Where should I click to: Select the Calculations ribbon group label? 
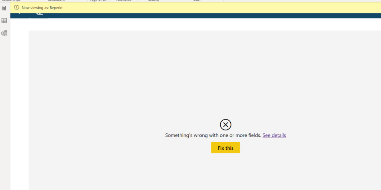click(56, 1)
